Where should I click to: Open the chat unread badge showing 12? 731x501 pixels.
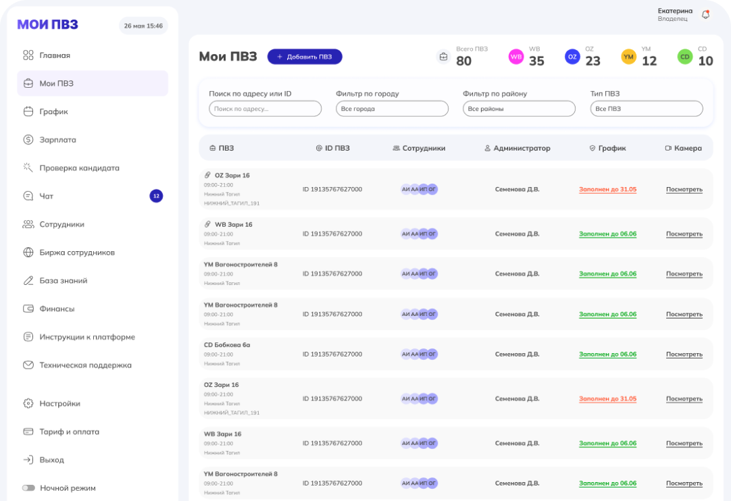(156, 196)
